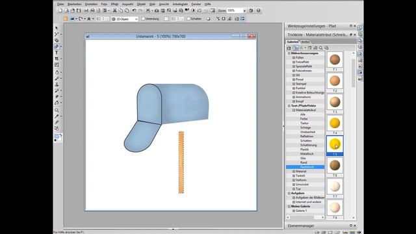Viewport: 416px width, 234px height.
Task: Apply the T 1 material thumbnail
Action: click(335, 60)
